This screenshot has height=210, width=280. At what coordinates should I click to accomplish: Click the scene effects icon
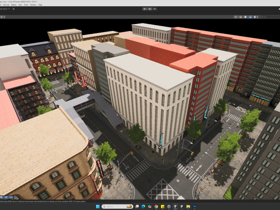click(x=255, y=17)
